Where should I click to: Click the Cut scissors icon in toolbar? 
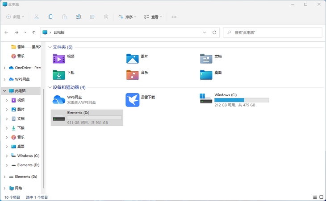pyautogui.click(x=37, y=17)
